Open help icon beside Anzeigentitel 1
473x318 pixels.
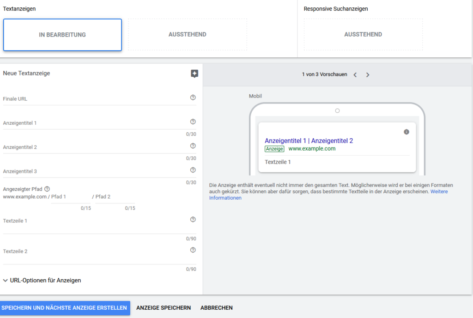click(193, 122)
